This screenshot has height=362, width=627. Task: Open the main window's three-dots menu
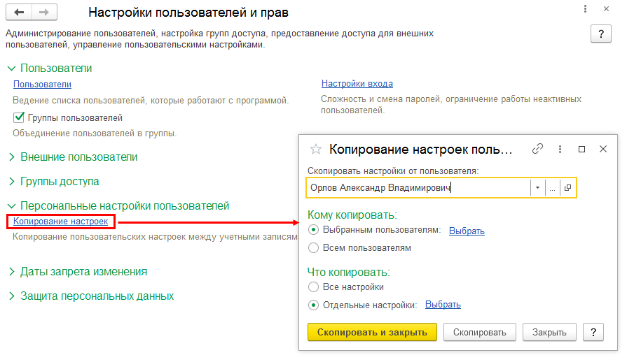pos(585,8)
